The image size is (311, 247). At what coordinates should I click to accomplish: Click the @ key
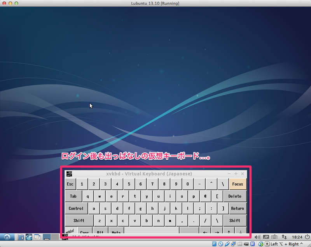[x=205, y=196]
